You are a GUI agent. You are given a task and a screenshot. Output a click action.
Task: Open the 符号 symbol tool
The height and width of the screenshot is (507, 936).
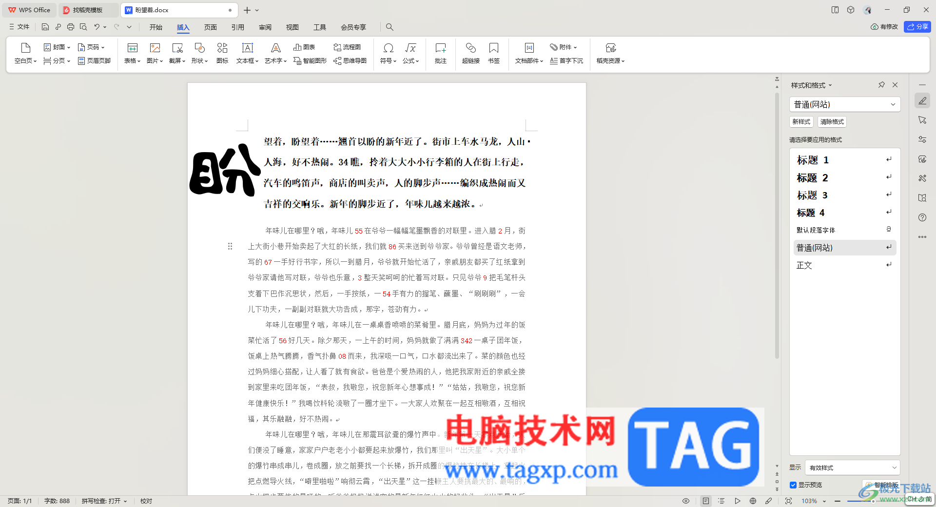pos(388,53)
